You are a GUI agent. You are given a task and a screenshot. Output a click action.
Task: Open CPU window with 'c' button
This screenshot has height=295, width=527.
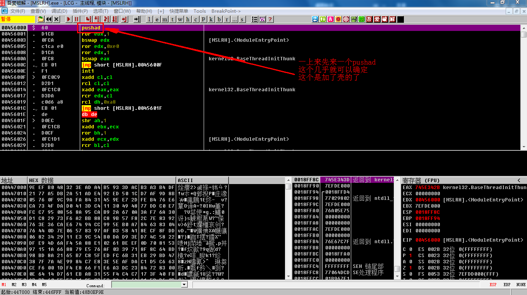pyautogui.click(x=196, y=19)
